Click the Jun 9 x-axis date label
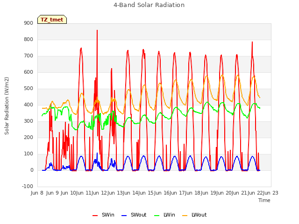Screen dimensions: 299x224 [52, 193]
